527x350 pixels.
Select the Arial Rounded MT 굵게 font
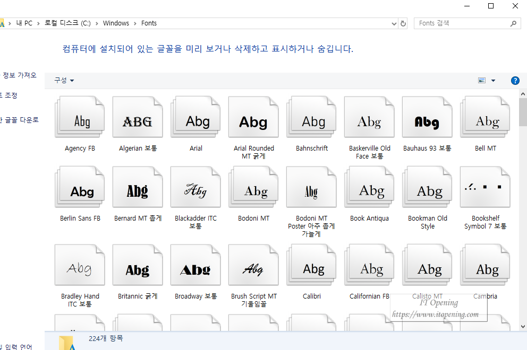tap(253, 117)
